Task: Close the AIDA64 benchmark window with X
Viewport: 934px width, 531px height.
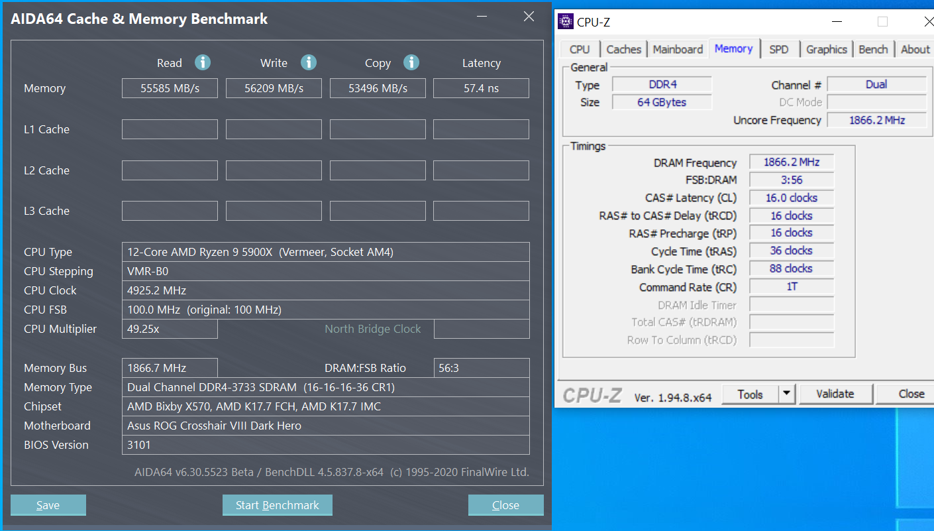Action: pyautogui.click(x=529, y=17)
